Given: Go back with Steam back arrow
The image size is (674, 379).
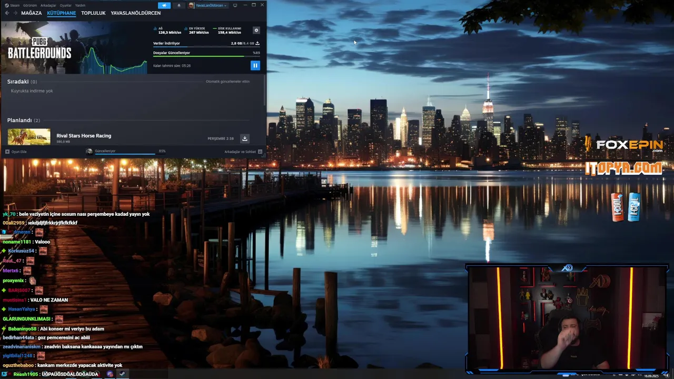Looking at the screenshot, I should [7, 13].
